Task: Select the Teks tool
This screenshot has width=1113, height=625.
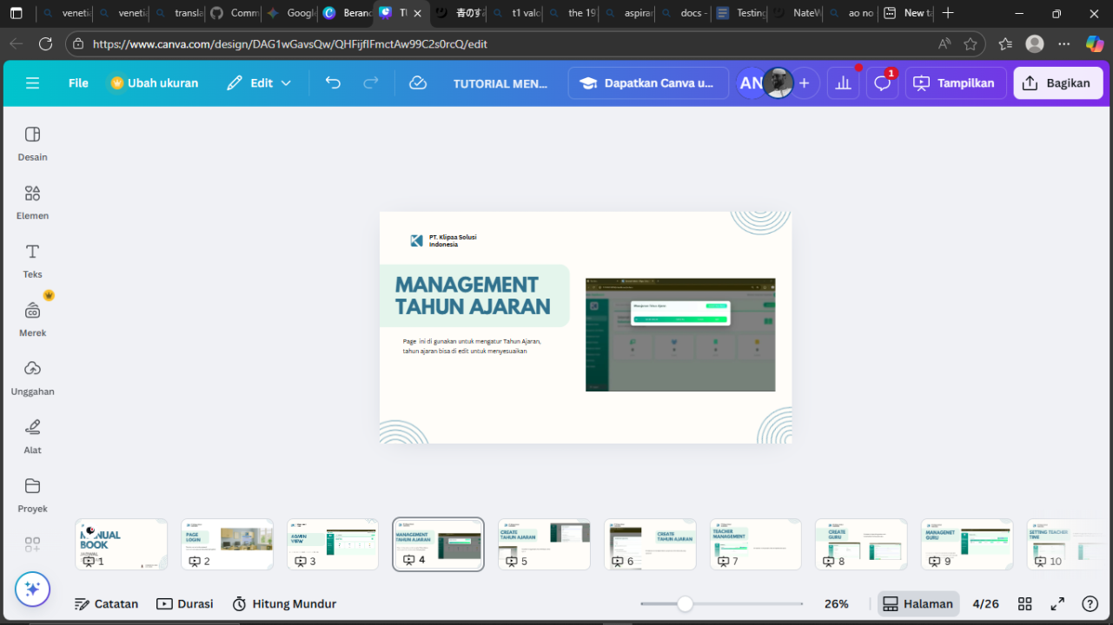Action: pyautogui.click(x=32, y=260)
